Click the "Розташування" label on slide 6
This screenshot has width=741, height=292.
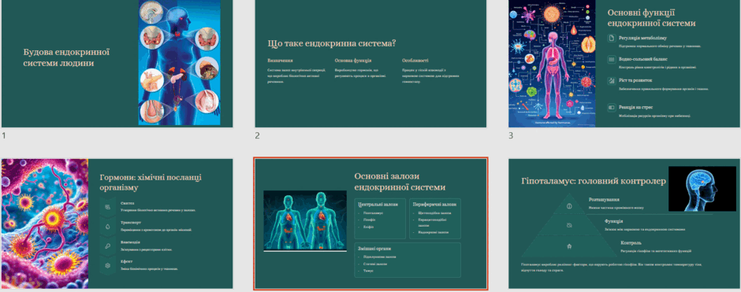(x=604, y=200)
